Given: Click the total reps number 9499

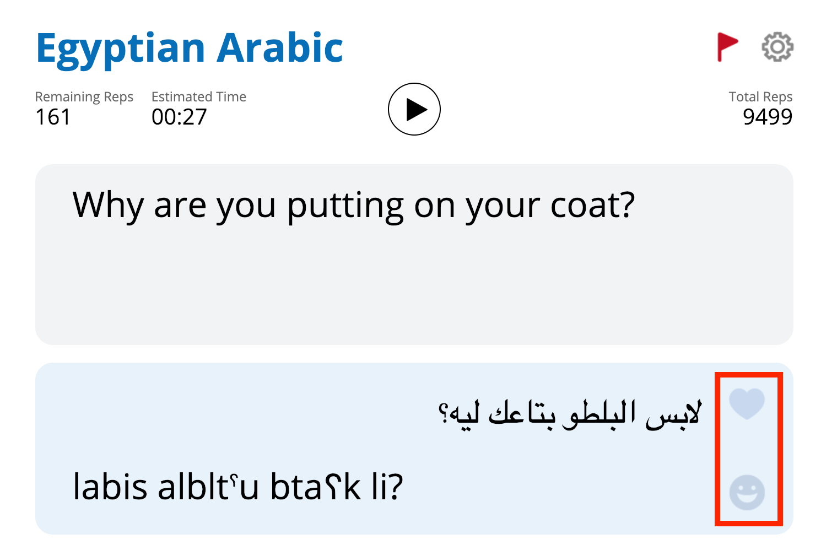Looking at the screenshot, I should [768, 117].
